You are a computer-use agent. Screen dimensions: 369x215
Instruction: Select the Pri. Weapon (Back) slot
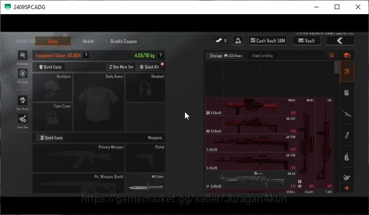pos(79,184)
